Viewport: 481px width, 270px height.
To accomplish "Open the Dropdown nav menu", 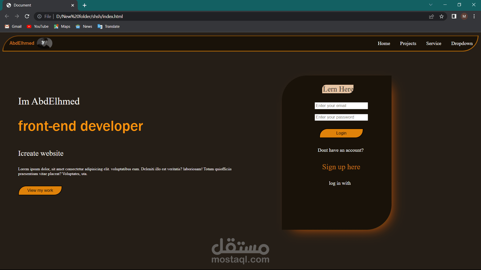I will click(462, 43).
